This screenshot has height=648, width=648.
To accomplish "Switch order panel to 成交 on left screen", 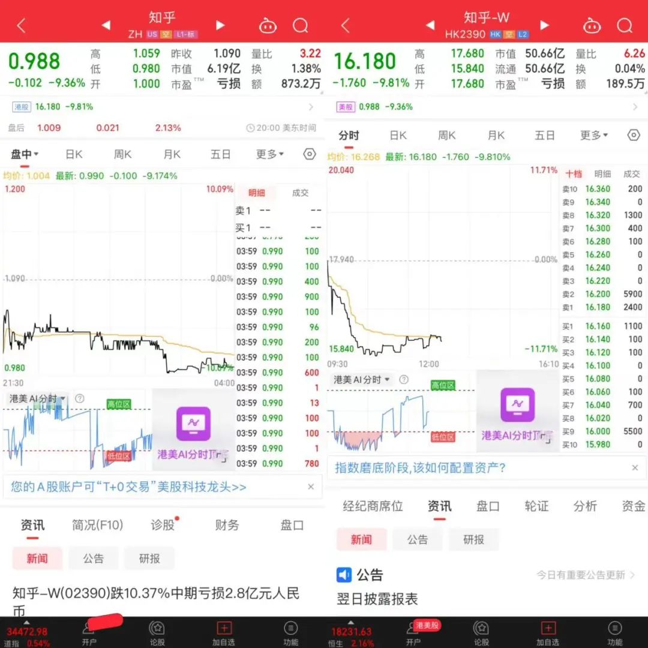I will 300,193.
